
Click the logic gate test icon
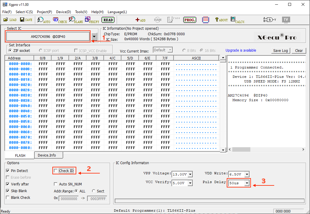tap(270, 20)
